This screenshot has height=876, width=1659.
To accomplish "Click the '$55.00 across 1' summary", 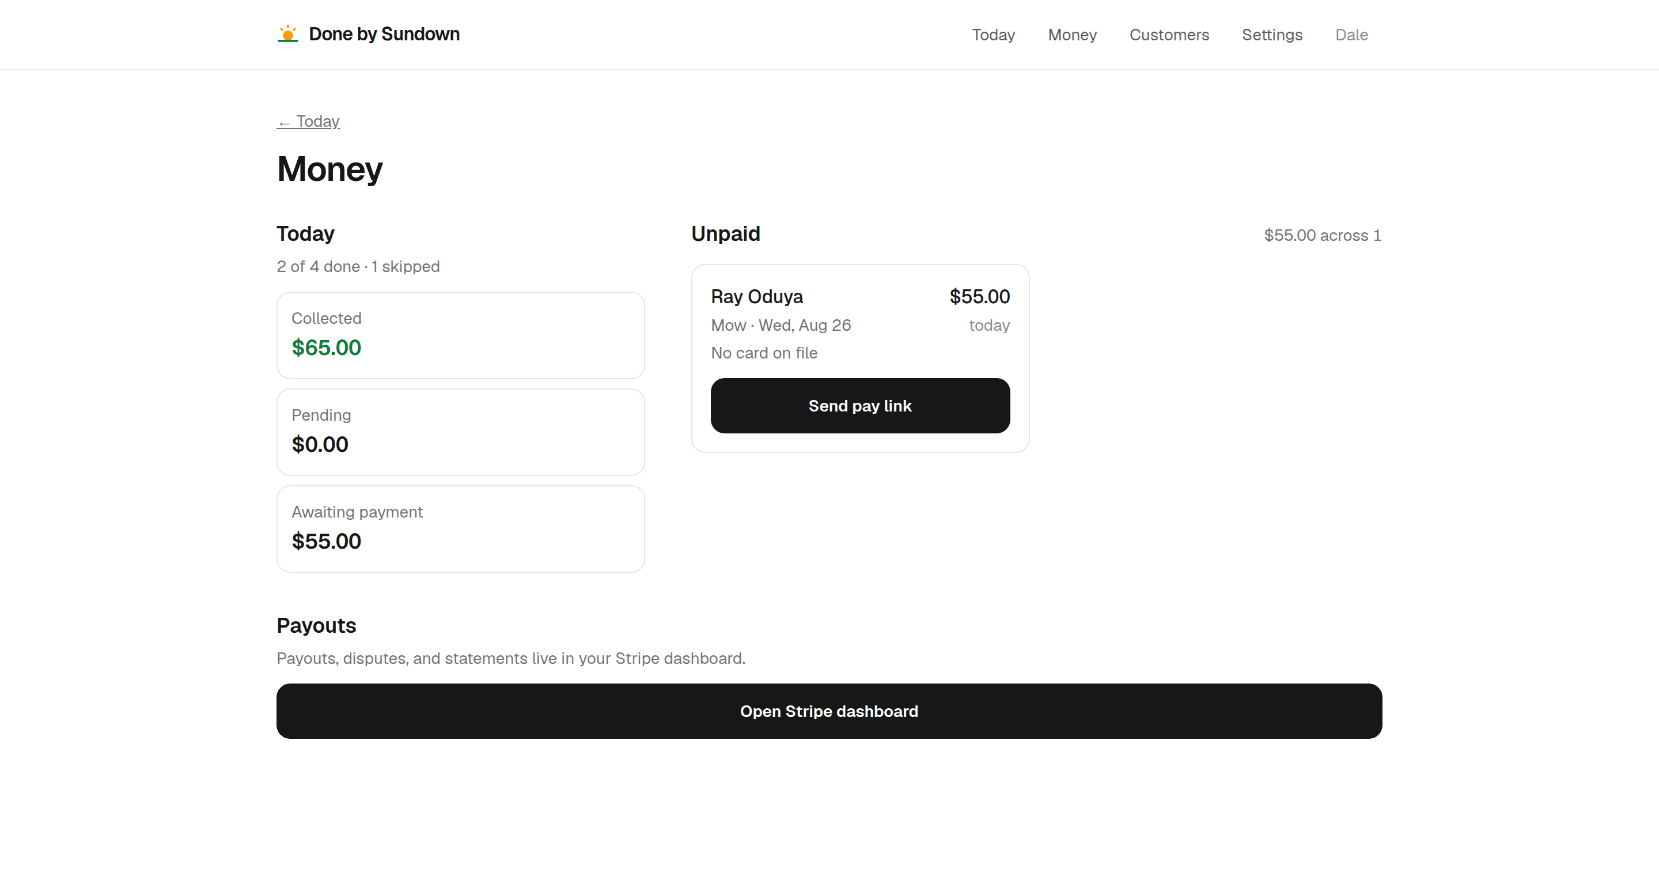I will 1322,235.
